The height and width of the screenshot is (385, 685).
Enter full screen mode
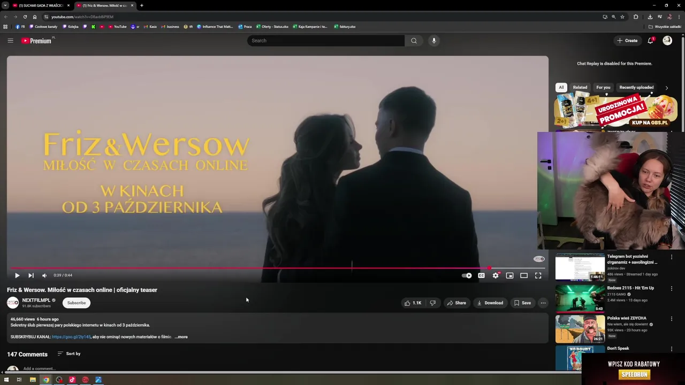[x=538, y=275]
